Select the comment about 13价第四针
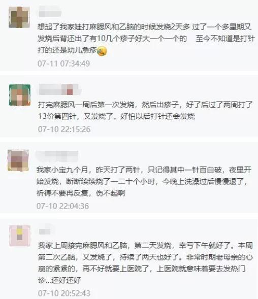Screen dimensions: 258x299 tap(145, 110)
